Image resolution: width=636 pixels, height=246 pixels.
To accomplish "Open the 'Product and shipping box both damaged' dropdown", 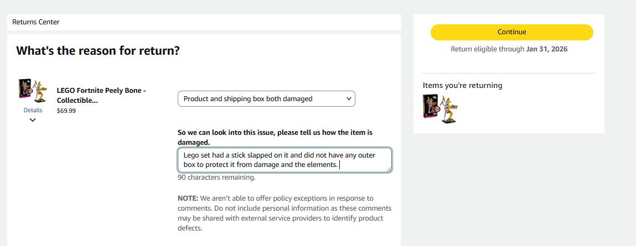I will [x=266, y=99].
